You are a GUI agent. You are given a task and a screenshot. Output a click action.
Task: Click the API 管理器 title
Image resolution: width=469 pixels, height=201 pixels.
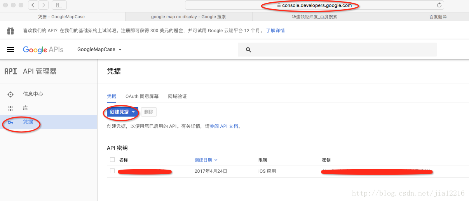coord(40,71)
